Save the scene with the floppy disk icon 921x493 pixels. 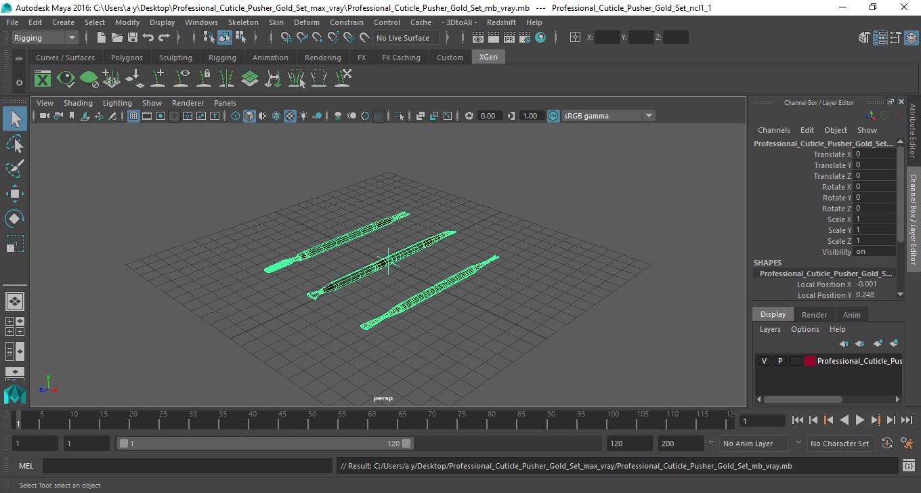pos(133,38)
